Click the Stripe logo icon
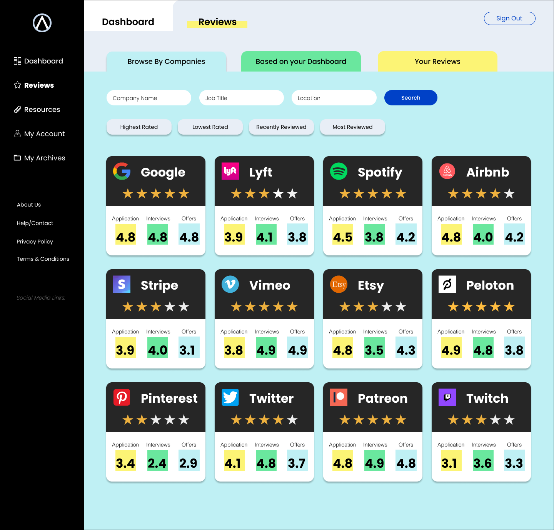This screenshot has height=530, width=554. point(122,284)
